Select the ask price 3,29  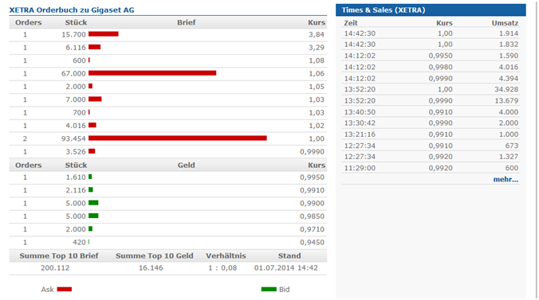pos(317,48)
